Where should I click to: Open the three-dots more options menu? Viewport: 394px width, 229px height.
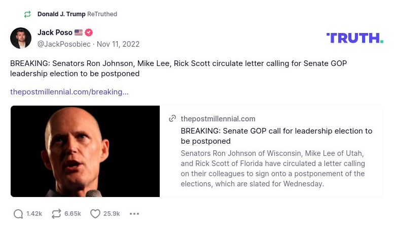[x=134, y=214]
